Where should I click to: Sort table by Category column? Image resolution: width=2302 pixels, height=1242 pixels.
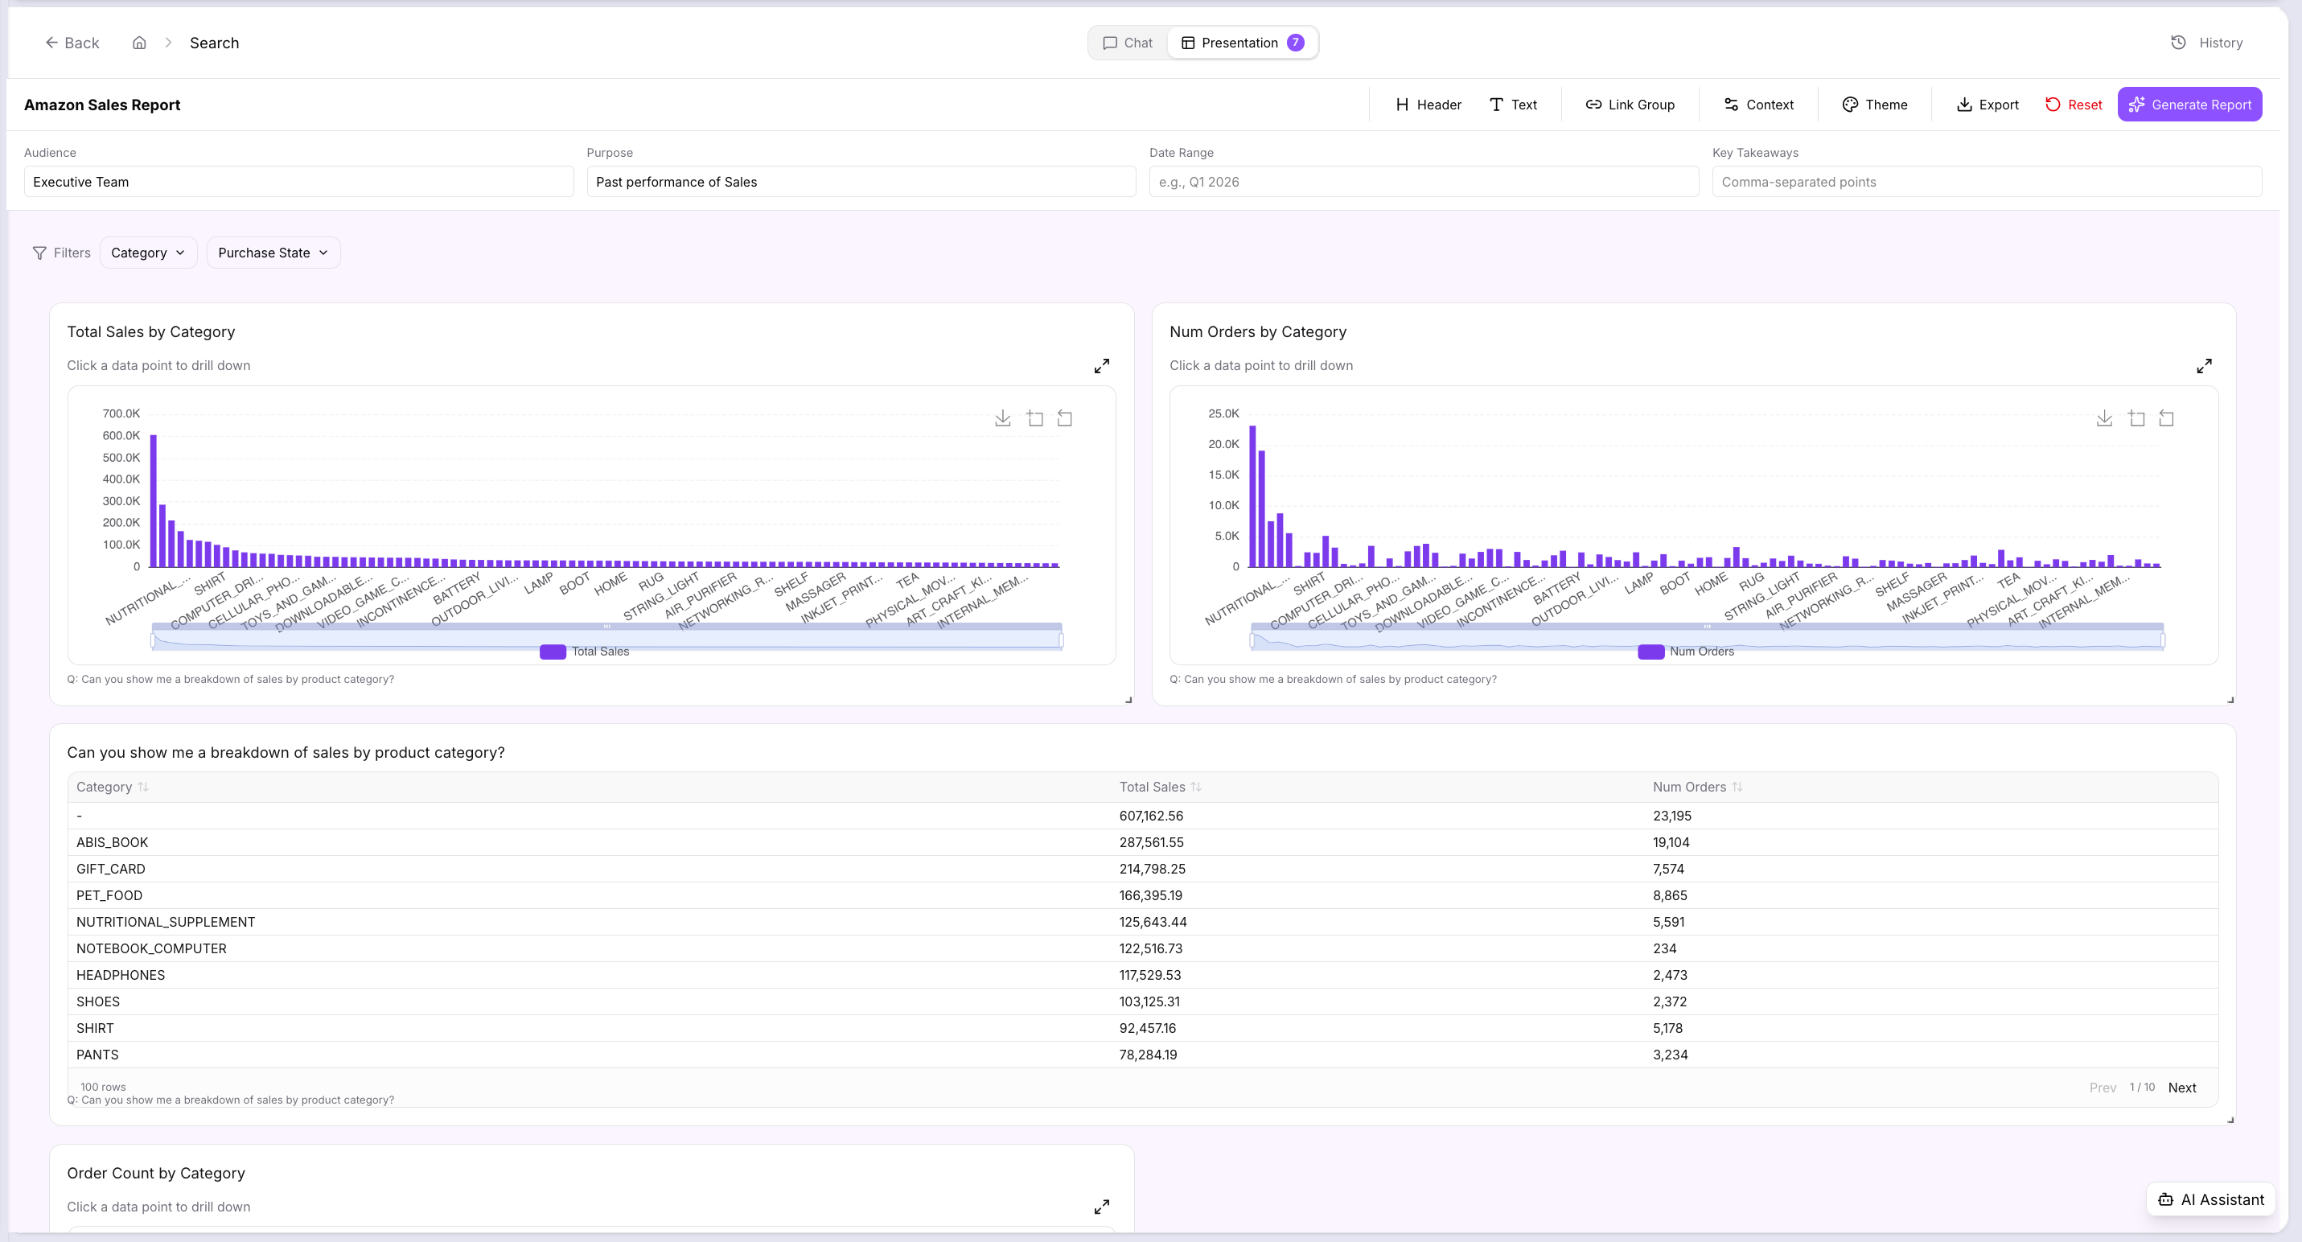click(113, 788)
